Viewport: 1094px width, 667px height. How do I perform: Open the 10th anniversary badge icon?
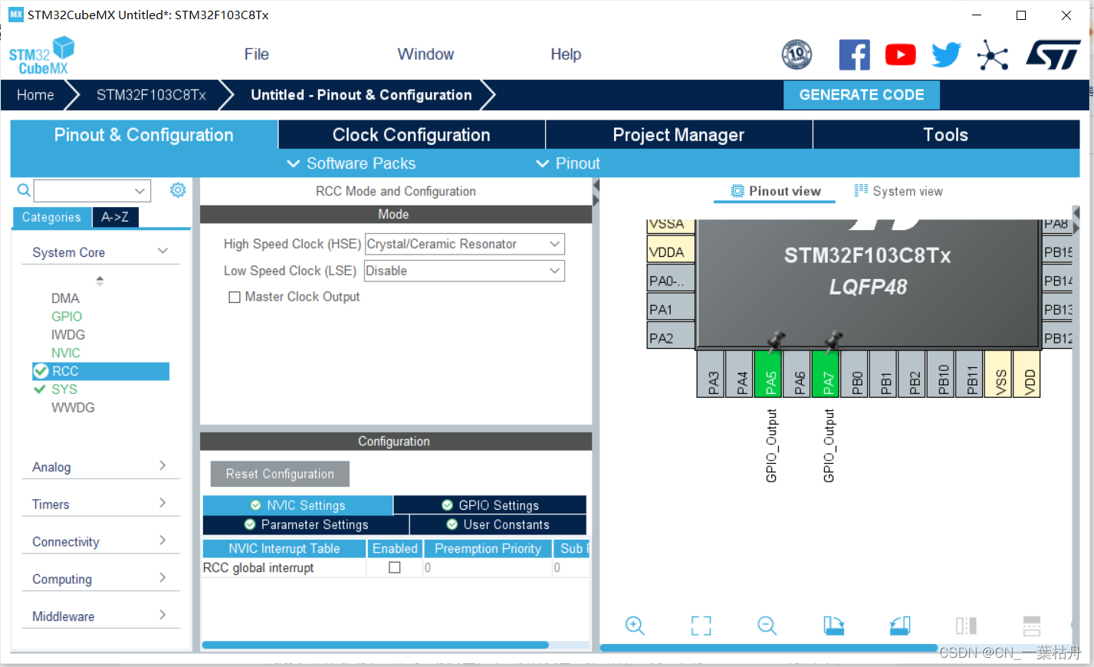(x=797, y=54)
